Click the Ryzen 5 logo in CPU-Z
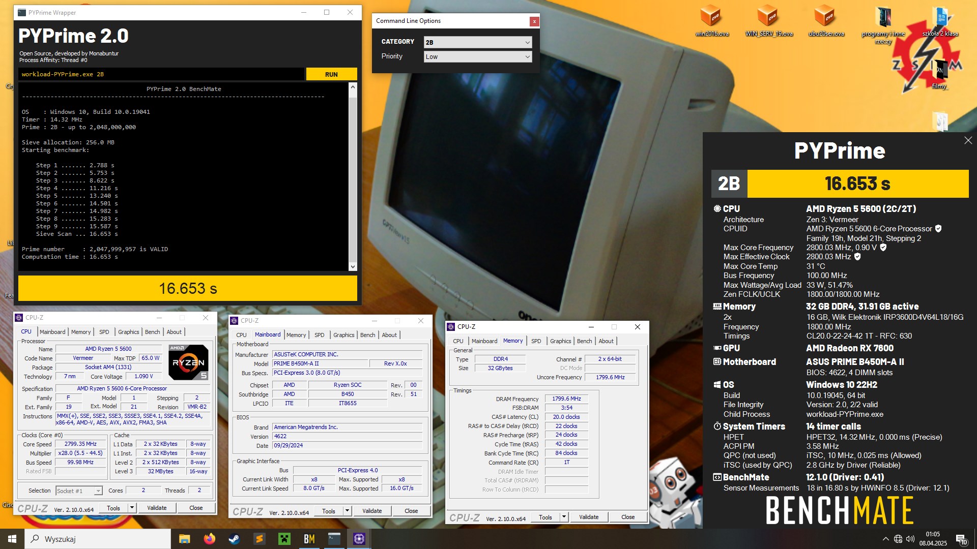 tap(188, 362)
